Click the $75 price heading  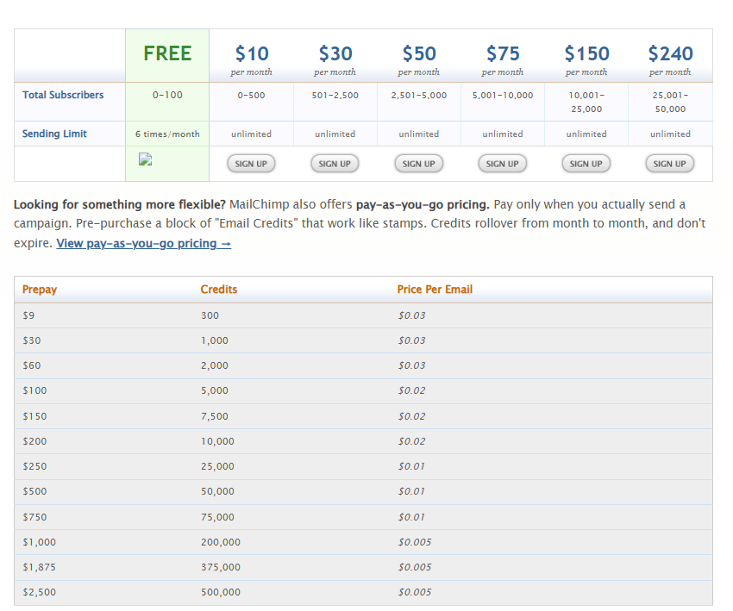point(503,53)
